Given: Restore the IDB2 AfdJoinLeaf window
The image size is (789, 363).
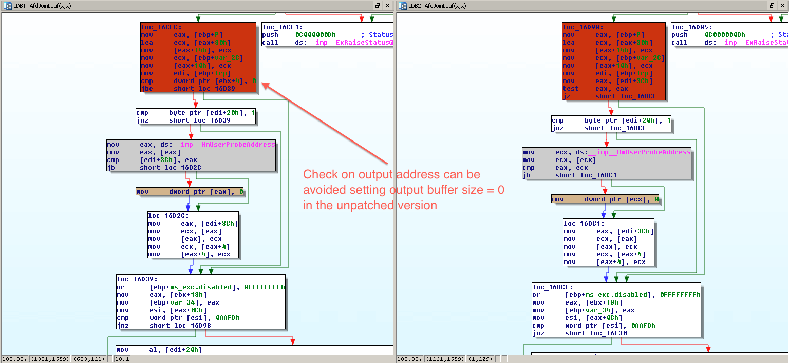Looking at the screenshot, I should 772,5.
